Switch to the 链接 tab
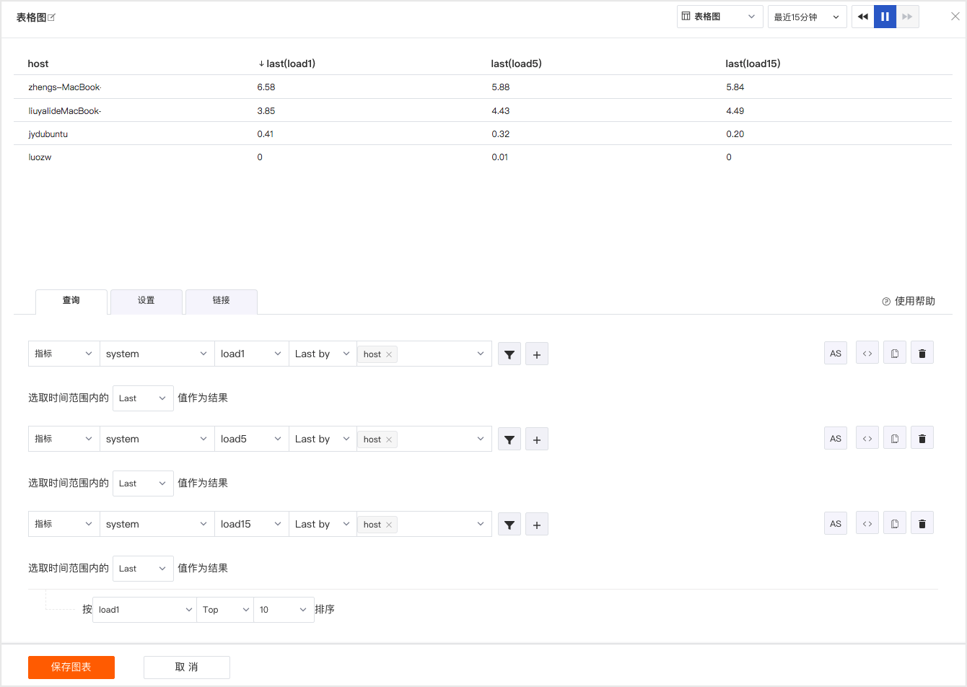 [x=222, y=301]
